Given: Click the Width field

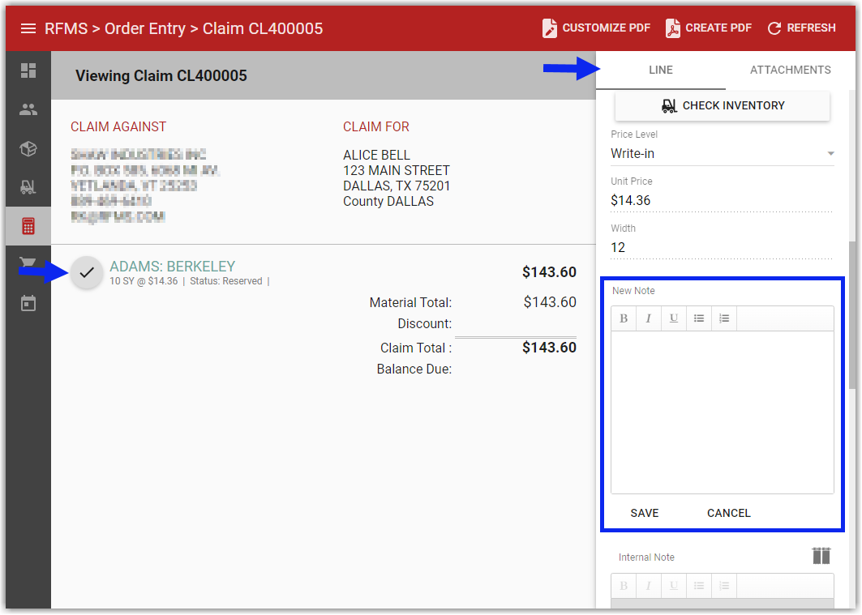Looking at the screenshot, I should point(721,248).
